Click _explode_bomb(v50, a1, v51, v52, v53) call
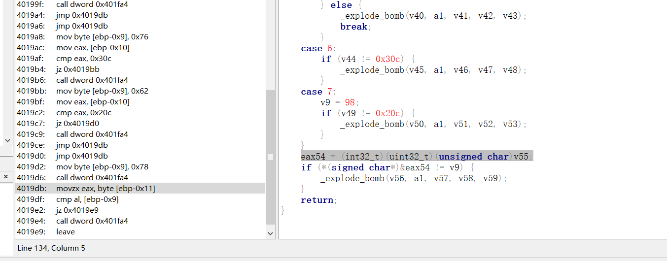 coord(433,124)
